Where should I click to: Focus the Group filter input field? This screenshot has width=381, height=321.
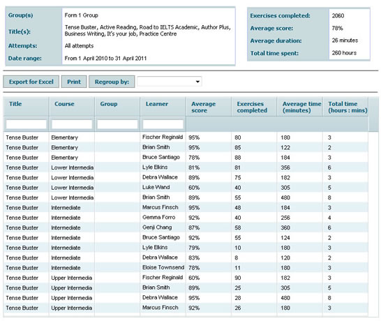pos(117,124)
